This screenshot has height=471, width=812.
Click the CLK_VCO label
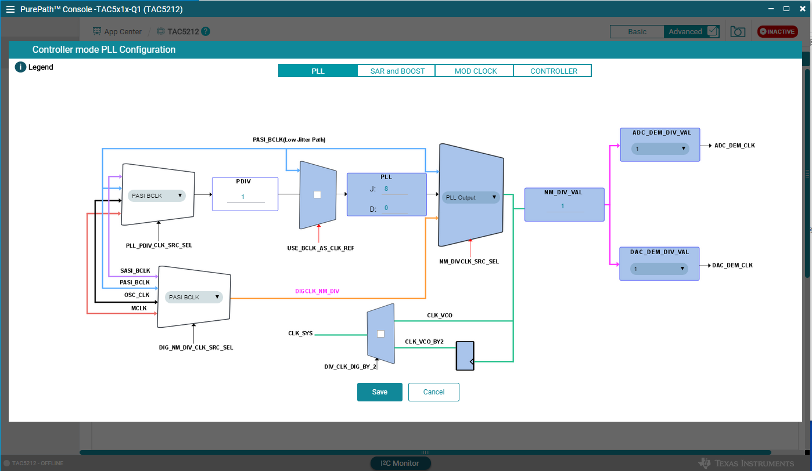[x=440, y=316]
